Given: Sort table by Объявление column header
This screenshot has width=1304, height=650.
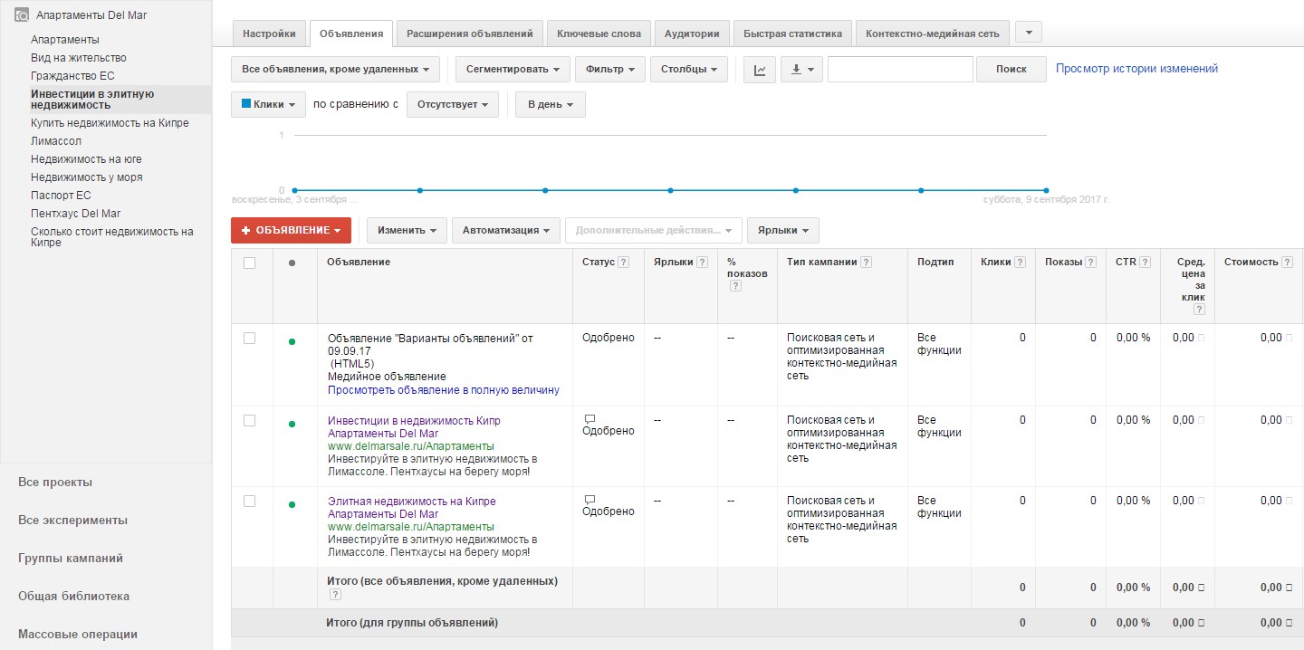Looking at the screenshot, I should pyautogui.click(x=359, y=263).
